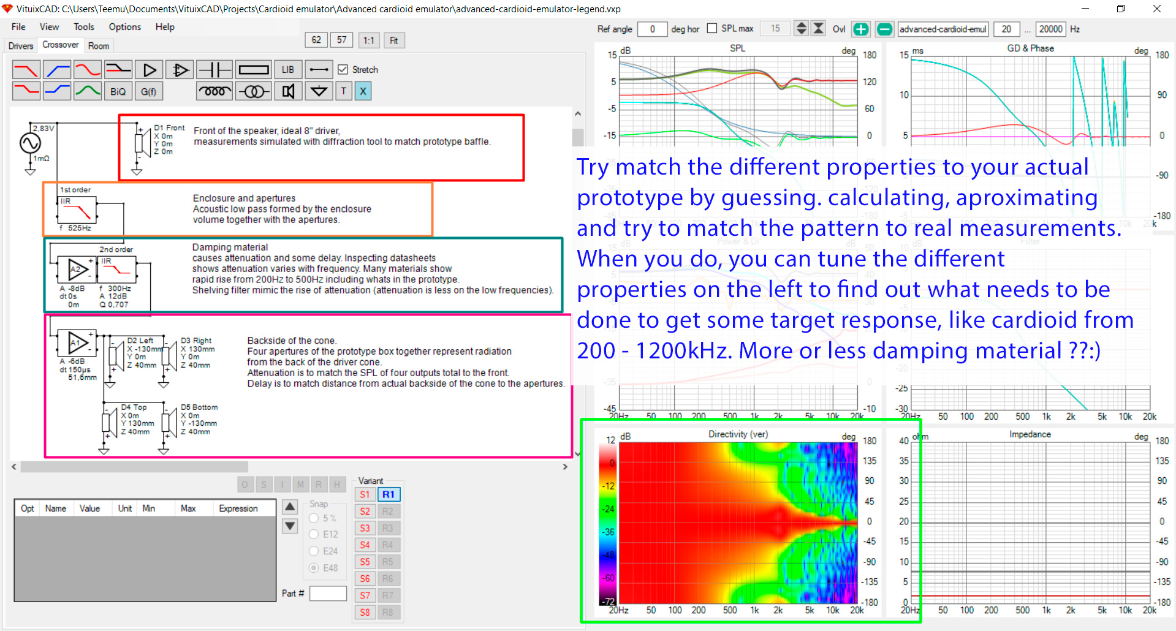Open the LIB component library
1176x631 pixels.
coord(288,70)
